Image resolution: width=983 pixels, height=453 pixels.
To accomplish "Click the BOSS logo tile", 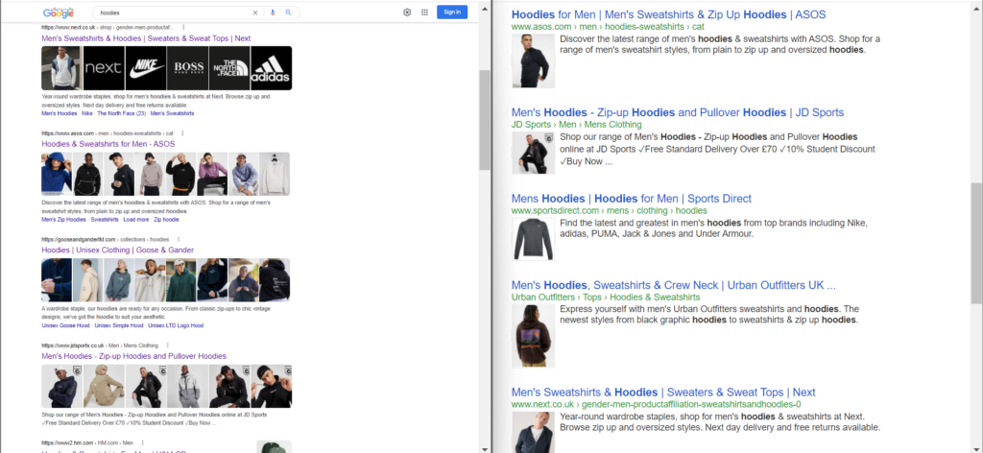I will click(x=187, y=68).
